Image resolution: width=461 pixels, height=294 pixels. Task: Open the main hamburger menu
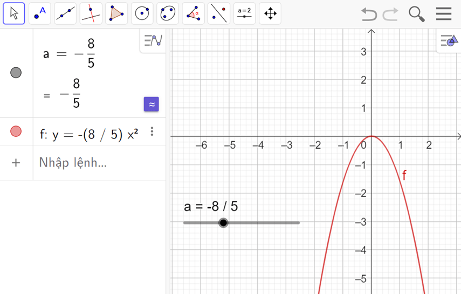pyautogui.click(x=444, y=13)
